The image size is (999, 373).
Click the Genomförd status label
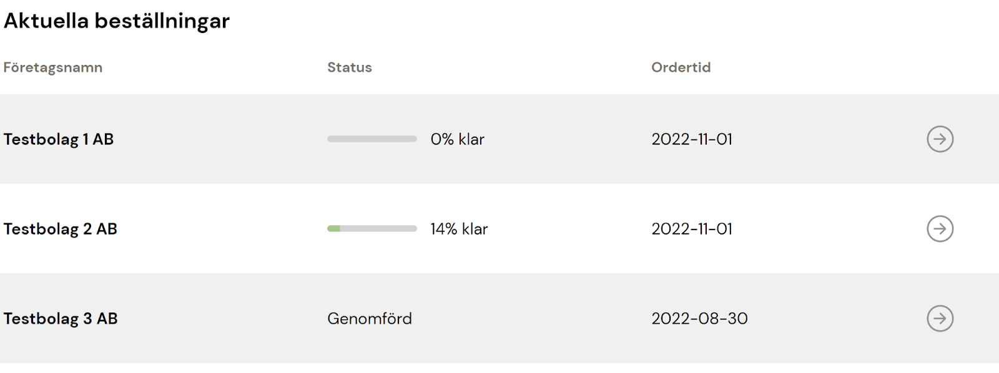click(x=370, y=319)
